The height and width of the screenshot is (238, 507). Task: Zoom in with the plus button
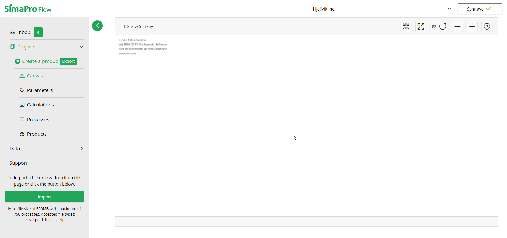click(472, 26)
